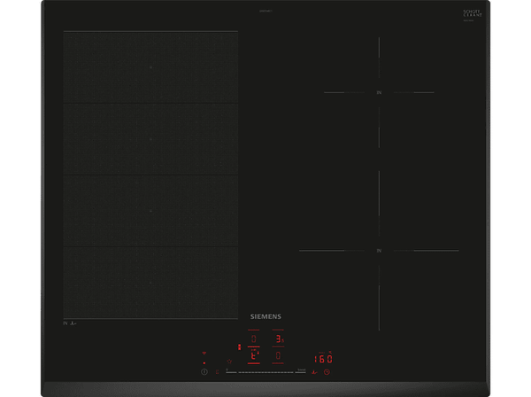Tap the timer clock icon
The height and width of the screenshot is (397, 531).
point(327,372)
